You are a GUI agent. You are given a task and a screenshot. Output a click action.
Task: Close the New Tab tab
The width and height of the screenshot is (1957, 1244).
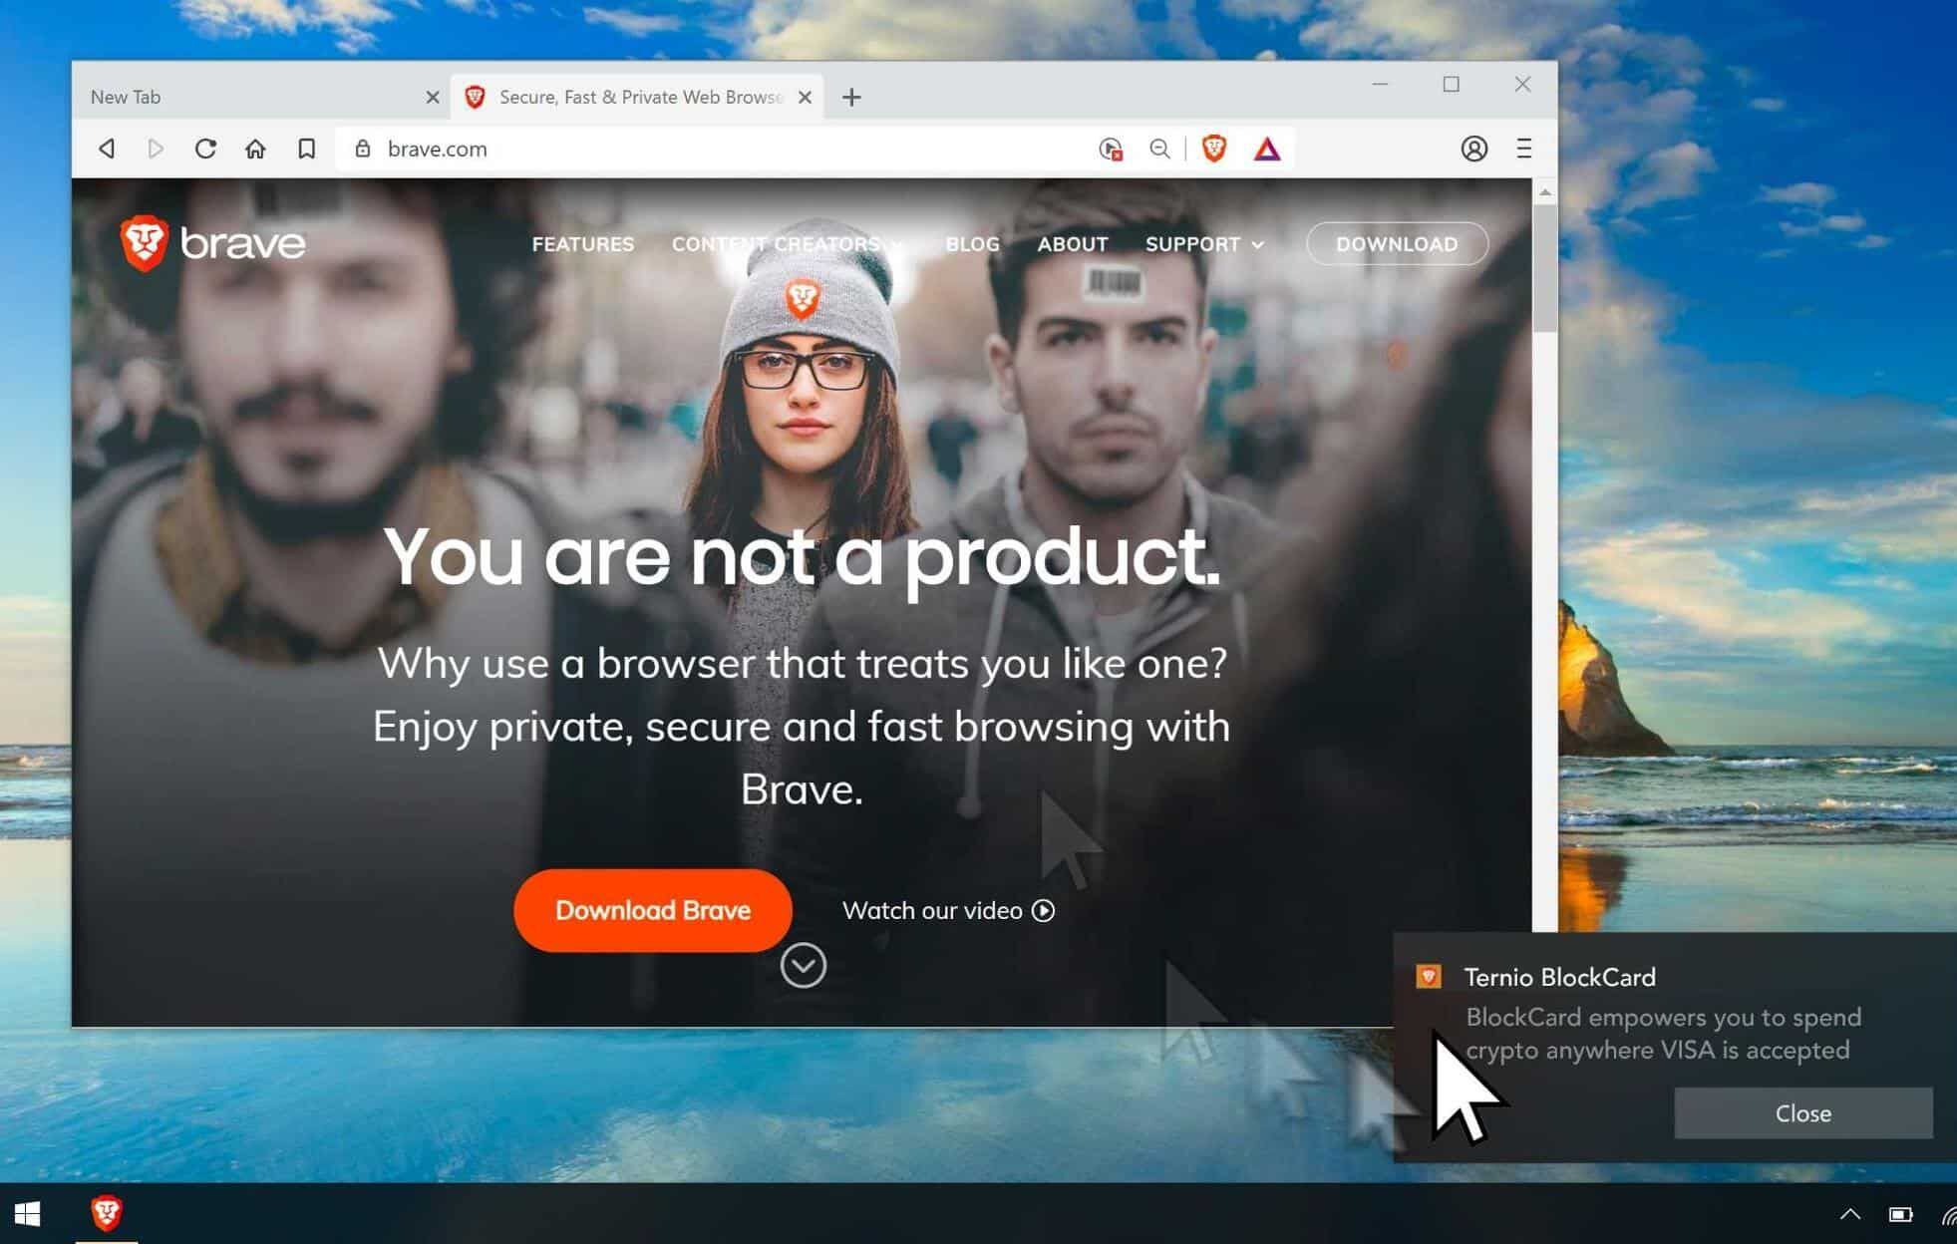433,97
